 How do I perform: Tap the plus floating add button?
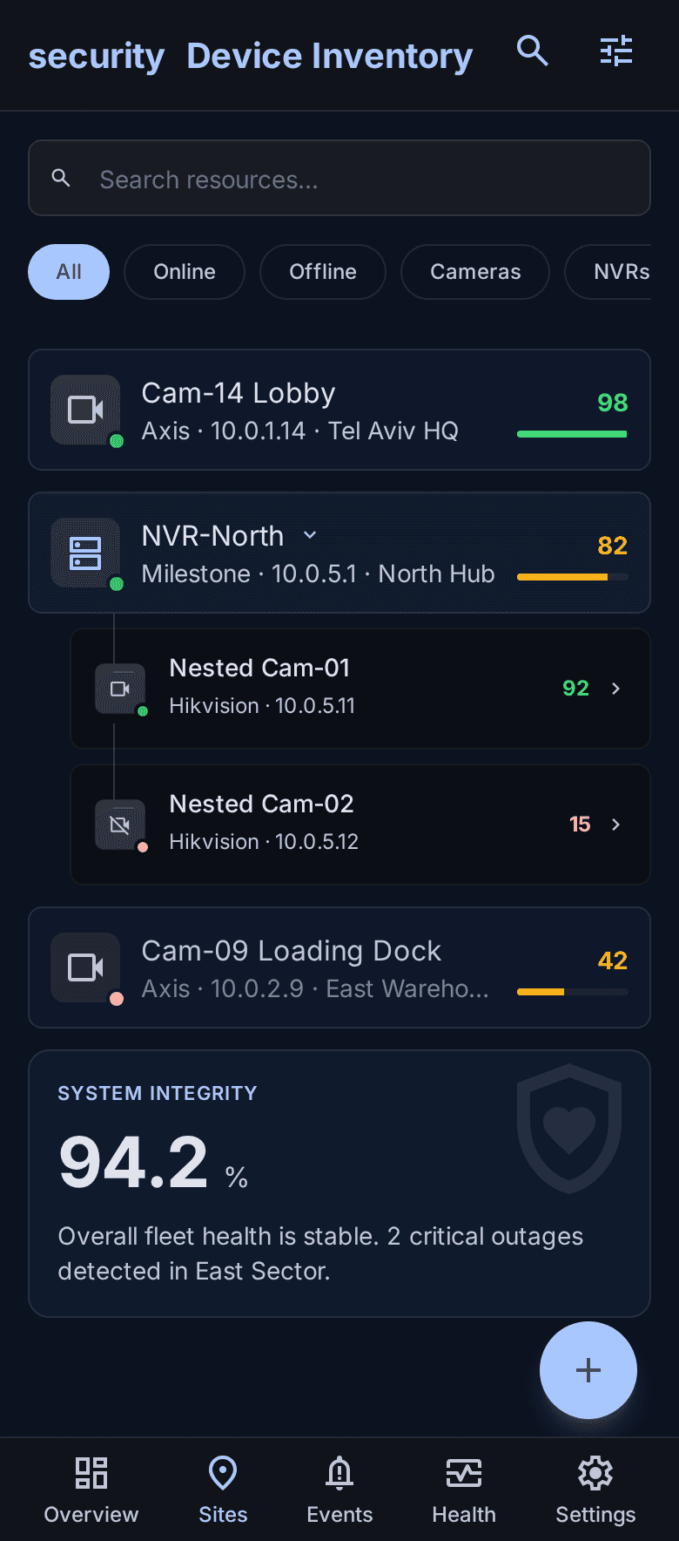point(588,1370)
